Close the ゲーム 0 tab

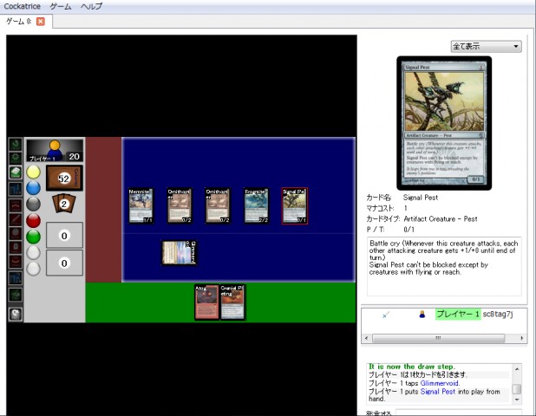[x=41, y=22]
